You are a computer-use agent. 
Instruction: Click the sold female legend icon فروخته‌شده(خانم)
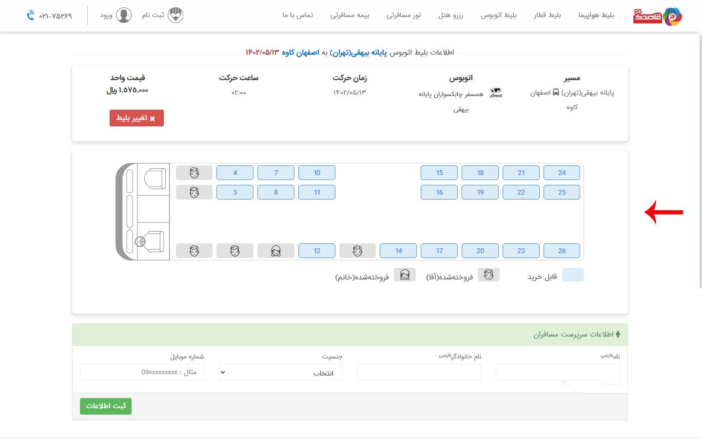405,275
